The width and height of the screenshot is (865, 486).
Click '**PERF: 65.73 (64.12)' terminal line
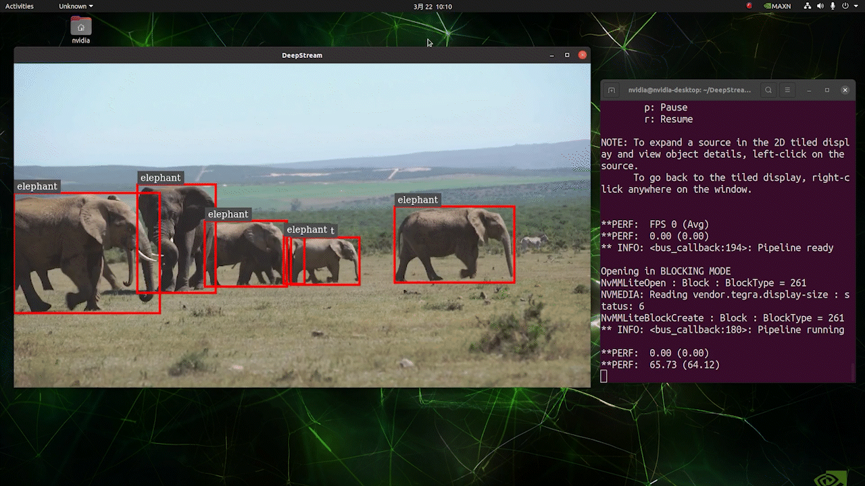660,364
